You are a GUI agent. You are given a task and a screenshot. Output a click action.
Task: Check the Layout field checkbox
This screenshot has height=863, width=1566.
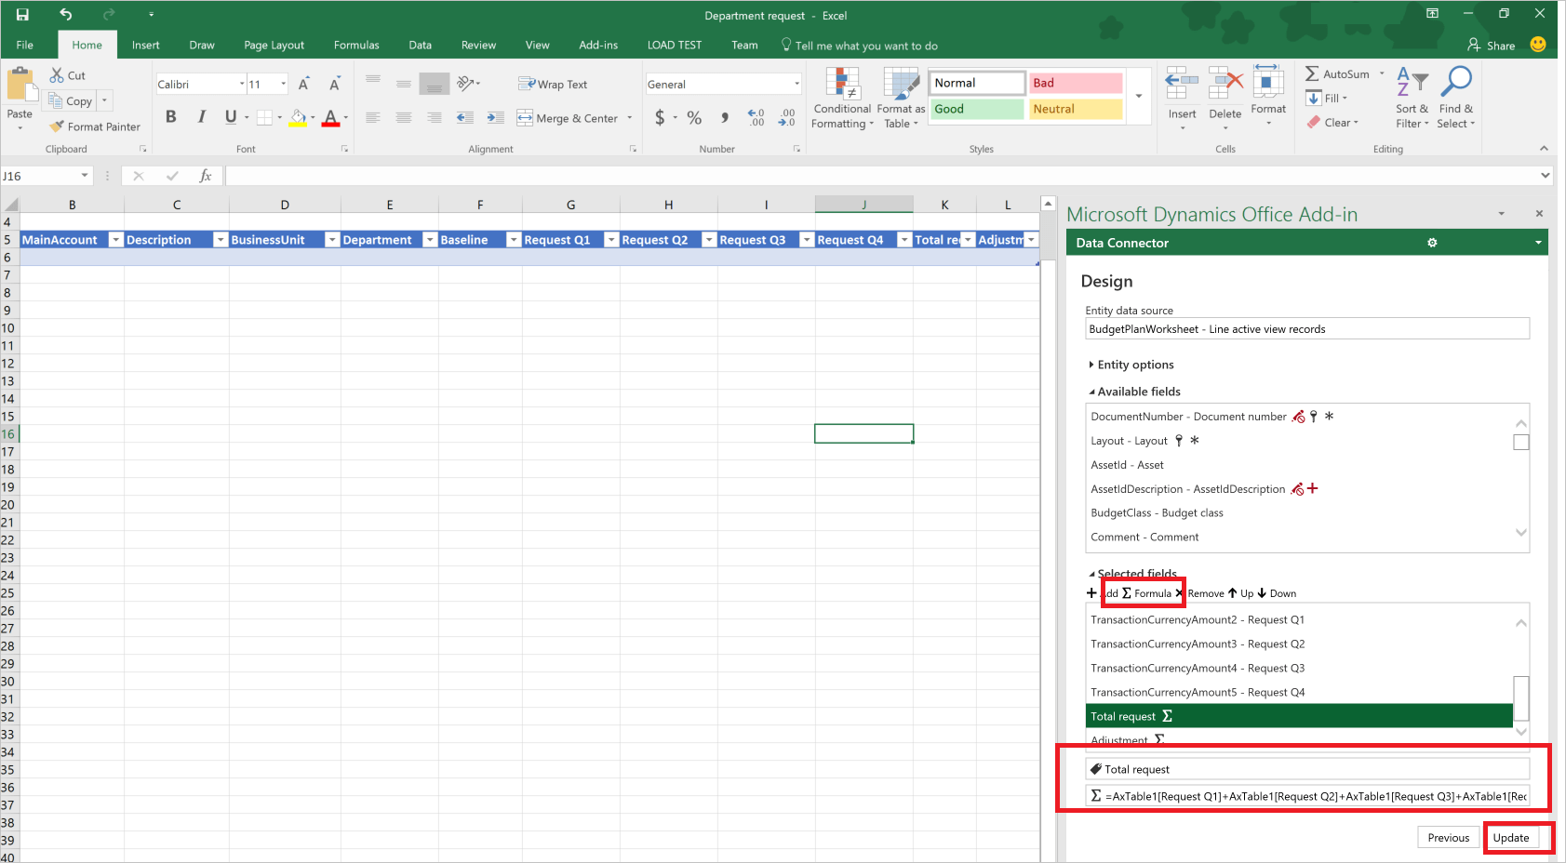[x=1521, y=442]
